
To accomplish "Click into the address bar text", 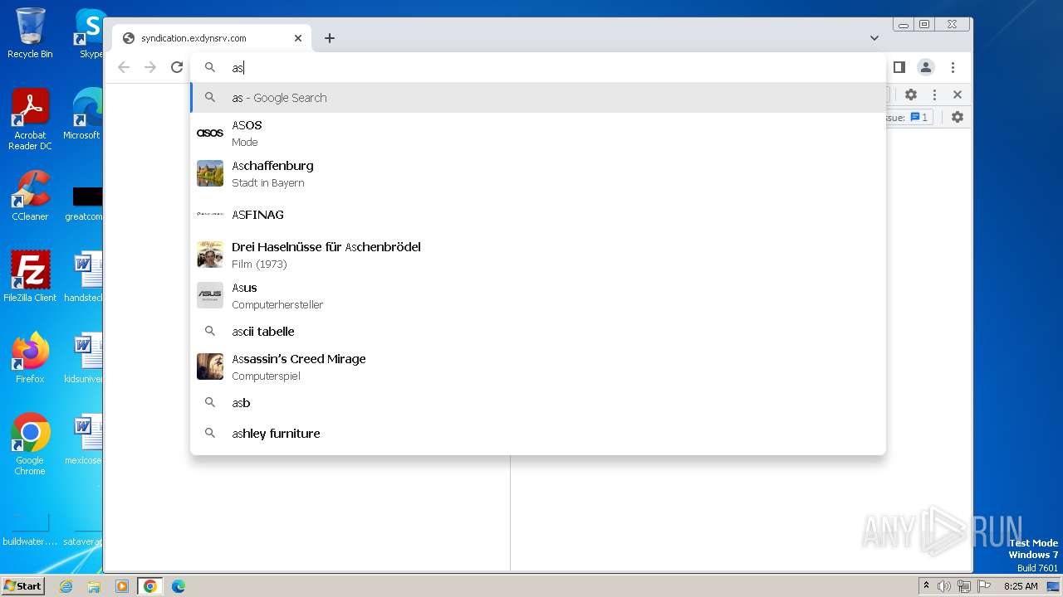I will (238, 68).
